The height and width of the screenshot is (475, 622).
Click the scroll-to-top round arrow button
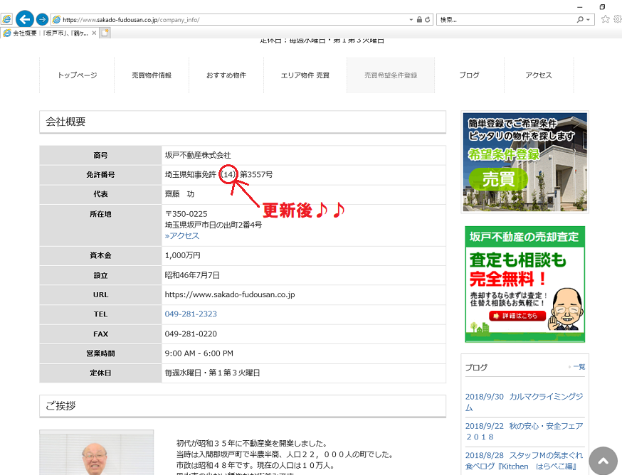[603, 461]
